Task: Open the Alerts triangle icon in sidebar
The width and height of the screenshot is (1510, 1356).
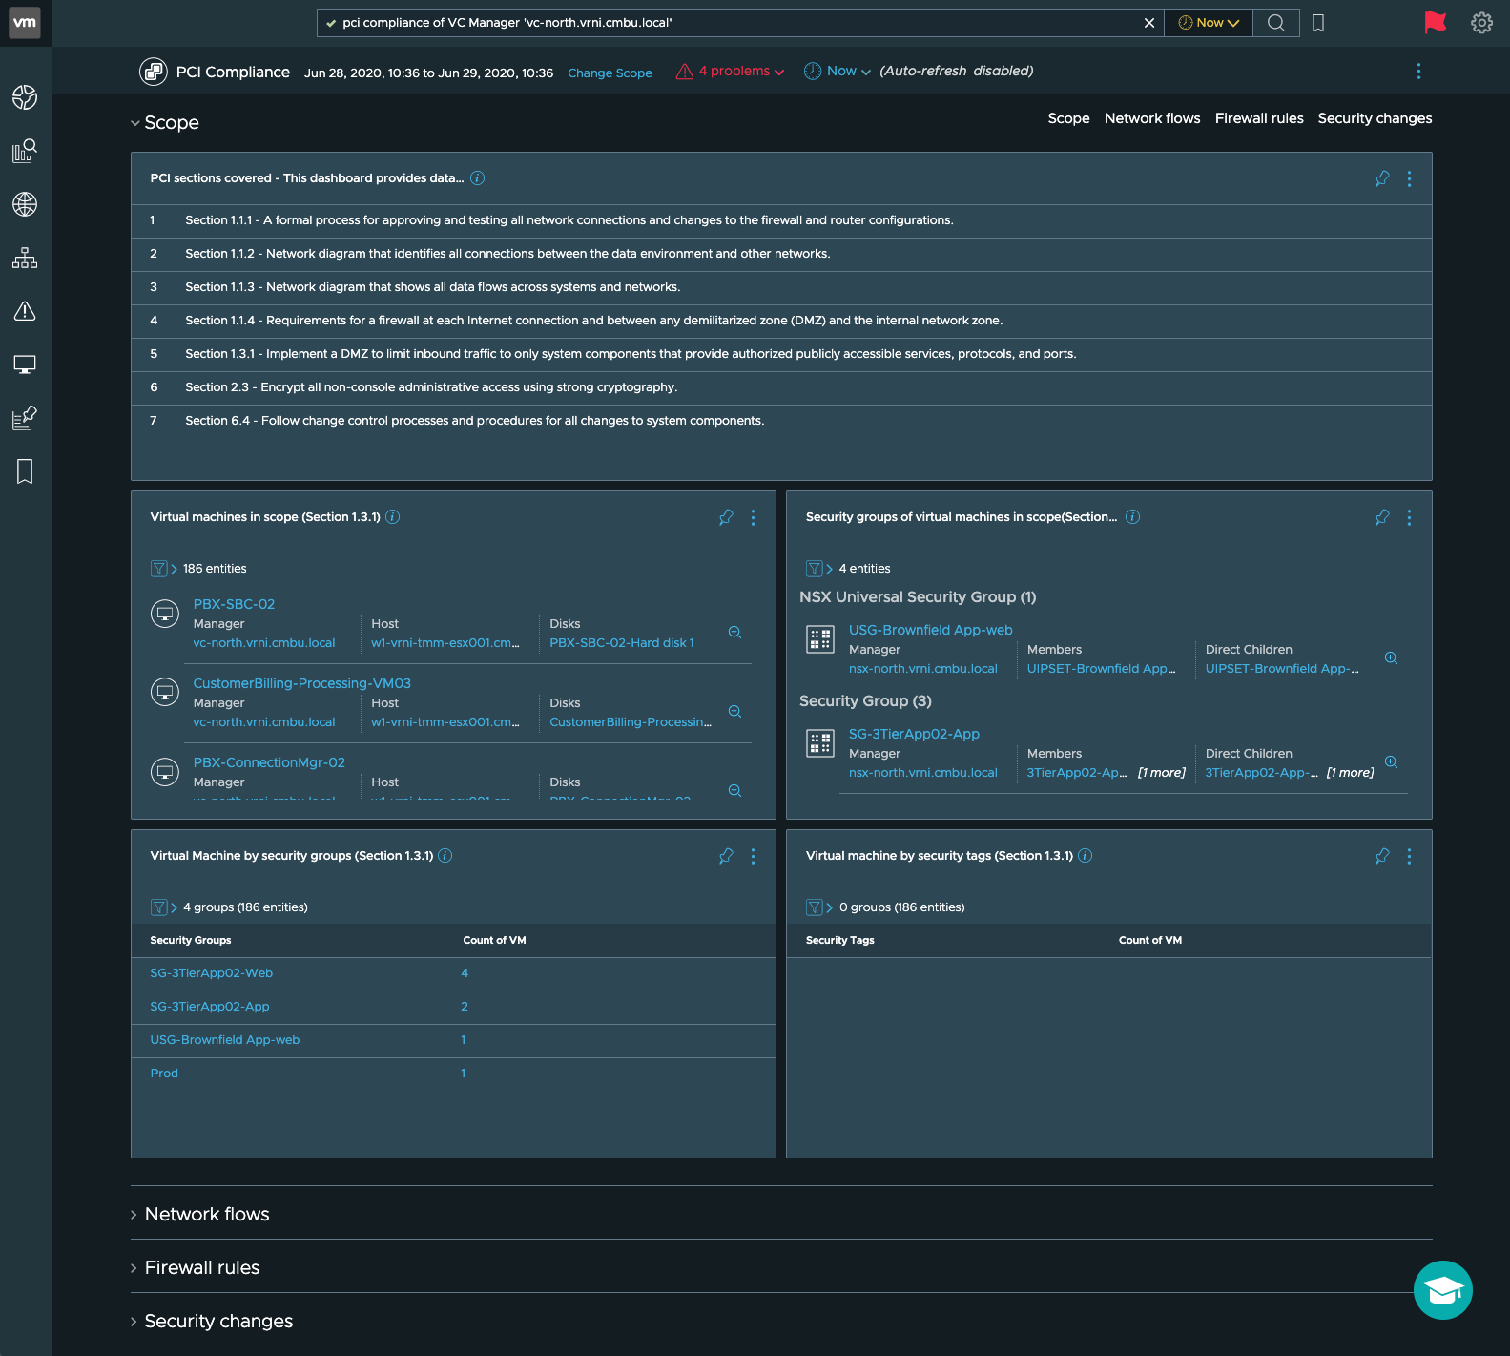Action: [25, 311]
